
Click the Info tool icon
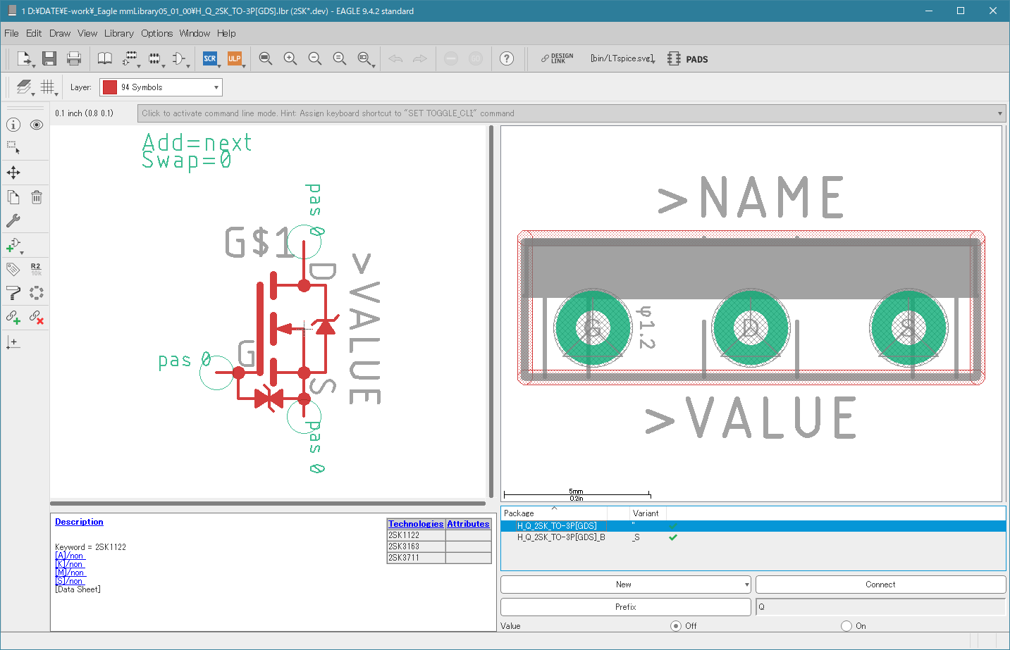click(13, 125)
